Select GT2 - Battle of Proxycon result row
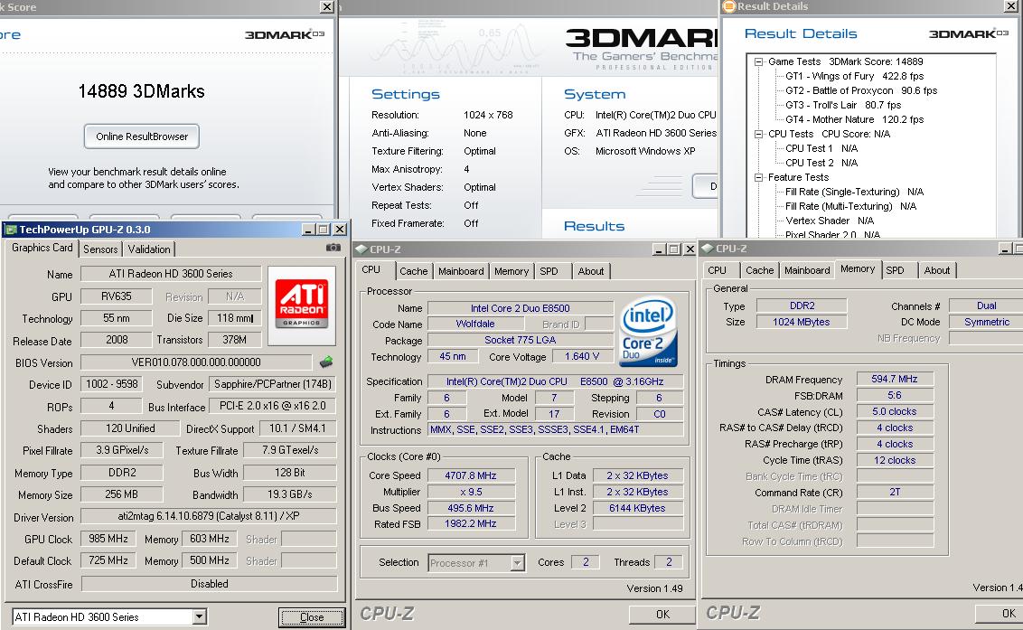1023x630 pixels. point(861,90)
